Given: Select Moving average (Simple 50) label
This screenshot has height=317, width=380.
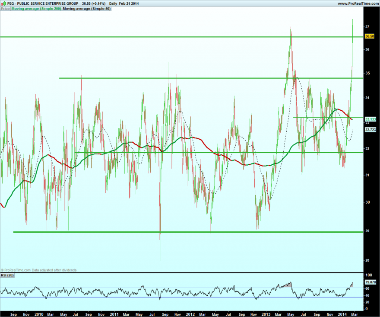Looking at the screenshot, I should coord(87,9).
